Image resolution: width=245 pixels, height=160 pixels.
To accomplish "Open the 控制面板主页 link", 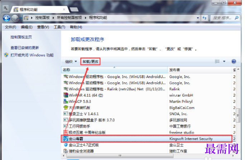I will (21, 37).
